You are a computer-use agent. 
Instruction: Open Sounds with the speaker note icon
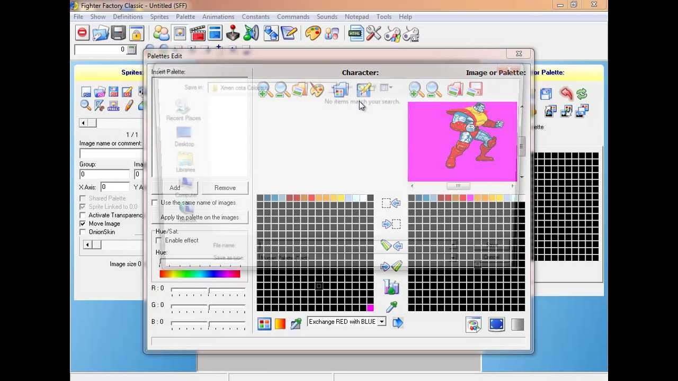point(252,33)
